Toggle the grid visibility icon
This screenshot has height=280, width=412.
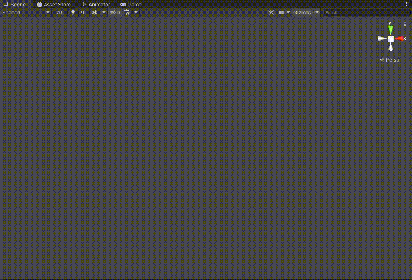click(x=126, y=12)
